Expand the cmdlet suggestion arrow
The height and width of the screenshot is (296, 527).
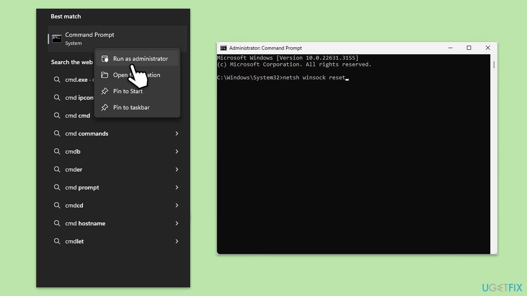coord(177,241)
